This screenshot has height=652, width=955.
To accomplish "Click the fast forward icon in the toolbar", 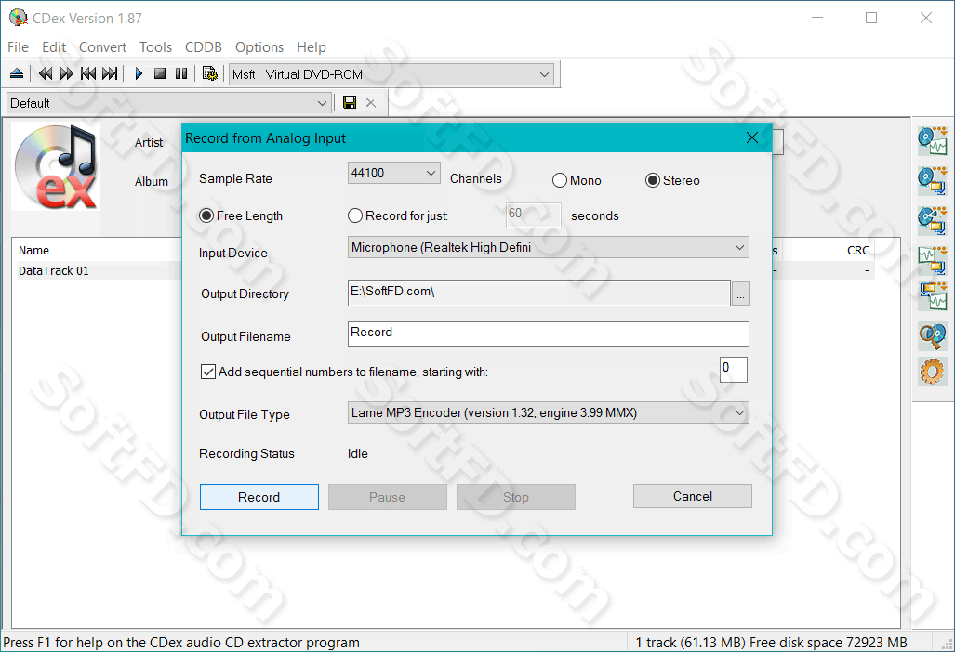I will [67, 73].
